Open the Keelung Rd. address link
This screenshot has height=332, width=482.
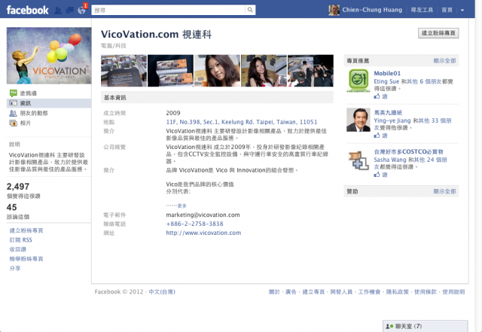pos(242,122)
